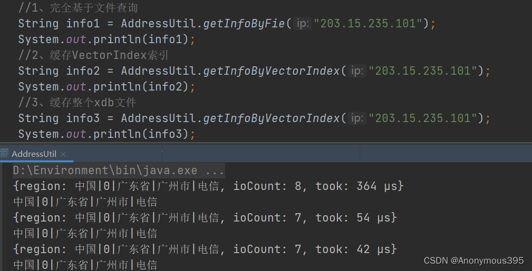The height and width of the screenshot is (271, 532).
Task: Click the IP string in the info1 assignment
Action: (x=368, y=23)
